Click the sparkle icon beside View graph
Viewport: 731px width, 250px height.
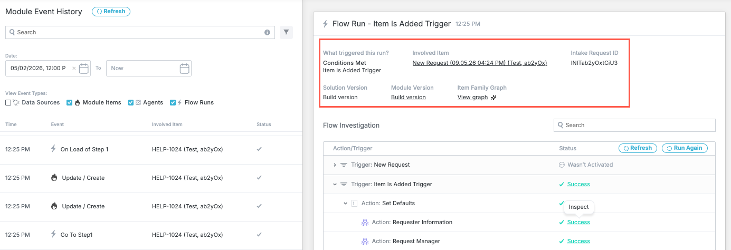[493, 98]
